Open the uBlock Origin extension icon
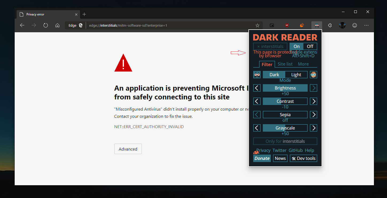 click(x=287, y=25)
